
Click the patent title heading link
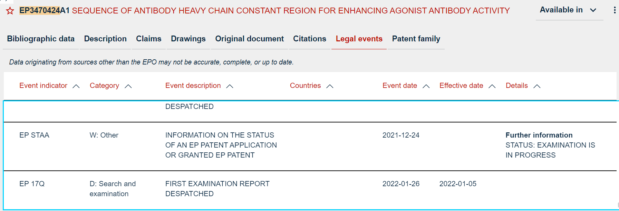click(291, 11)
